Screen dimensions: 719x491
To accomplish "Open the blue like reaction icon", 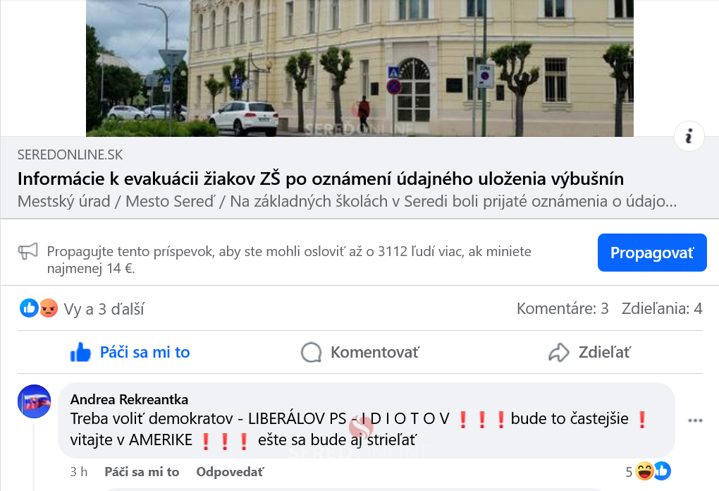I will 29,308.
